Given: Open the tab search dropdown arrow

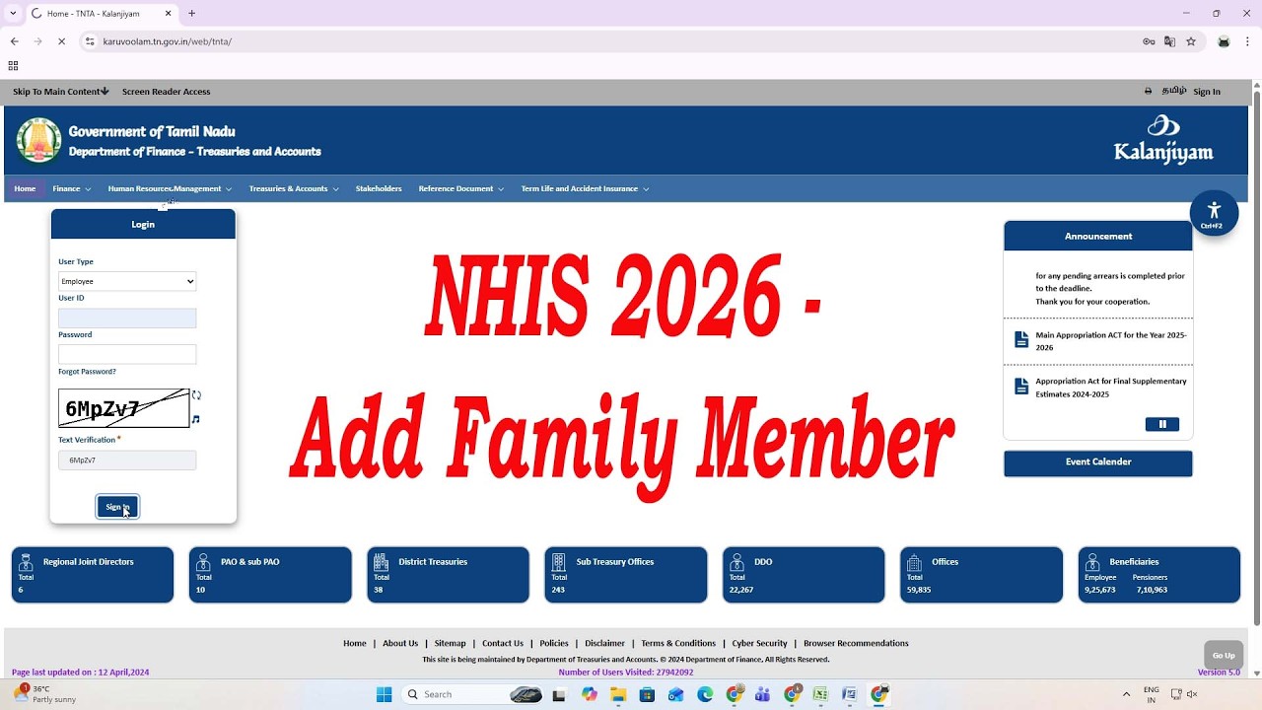Looking at the screenshot, I should click(x=11, y=14).
